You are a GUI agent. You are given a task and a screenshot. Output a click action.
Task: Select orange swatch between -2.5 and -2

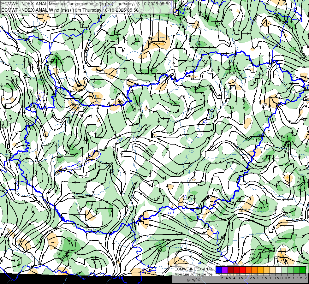pyautogui.click(x=255, y=270)
